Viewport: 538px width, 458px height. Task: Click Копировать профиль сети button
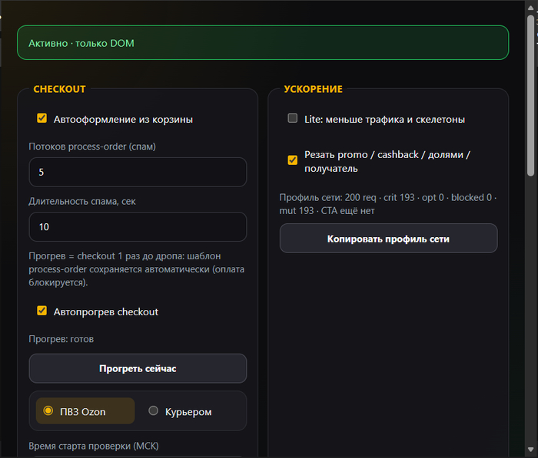388,239
